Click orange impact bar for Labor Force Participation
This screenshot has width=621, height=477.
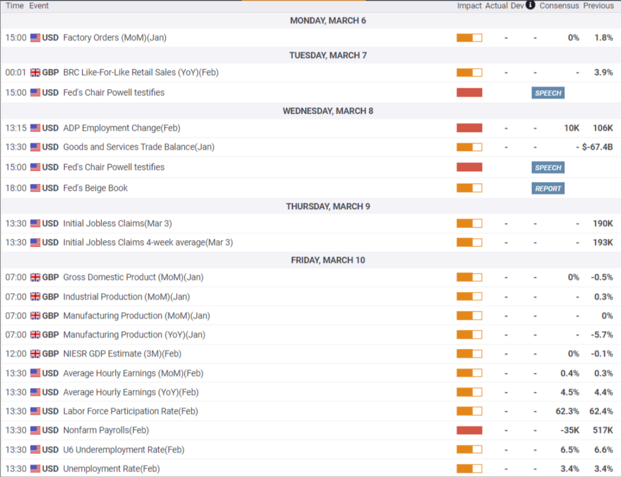coord(469,411)
